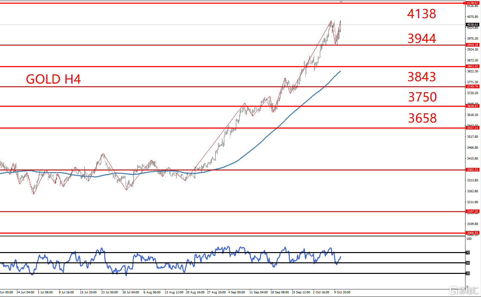Select the large red 4138 annotation
The width and height of the screenshot is (481, 297).
(421, 14)
